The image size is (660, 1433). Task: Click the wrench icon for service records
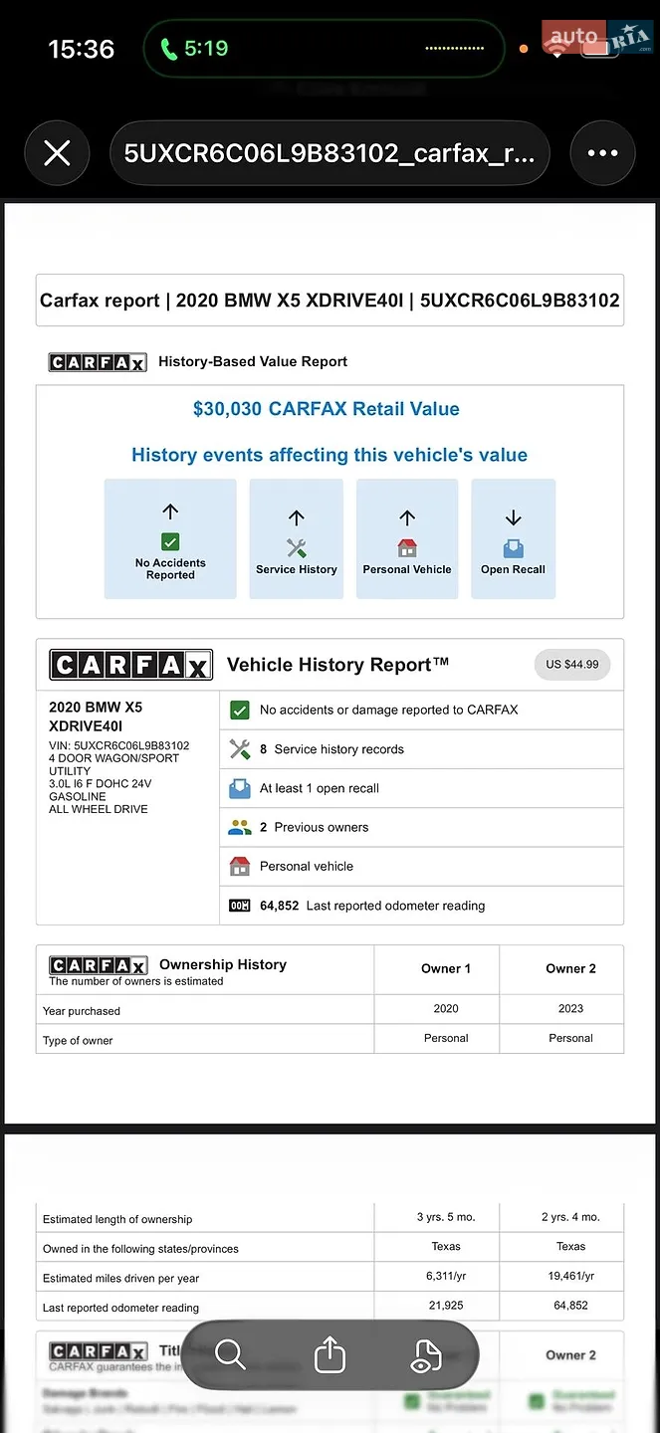(240, 749)
